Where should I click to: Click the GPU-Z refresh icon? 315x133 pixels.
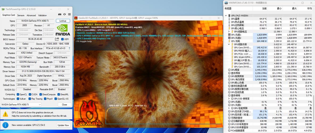[64, 14]
